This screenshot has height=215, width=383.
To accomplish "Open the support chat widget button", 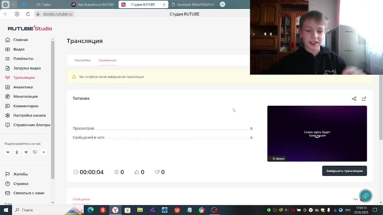I will pyautogui.click(x=366, y=196).
